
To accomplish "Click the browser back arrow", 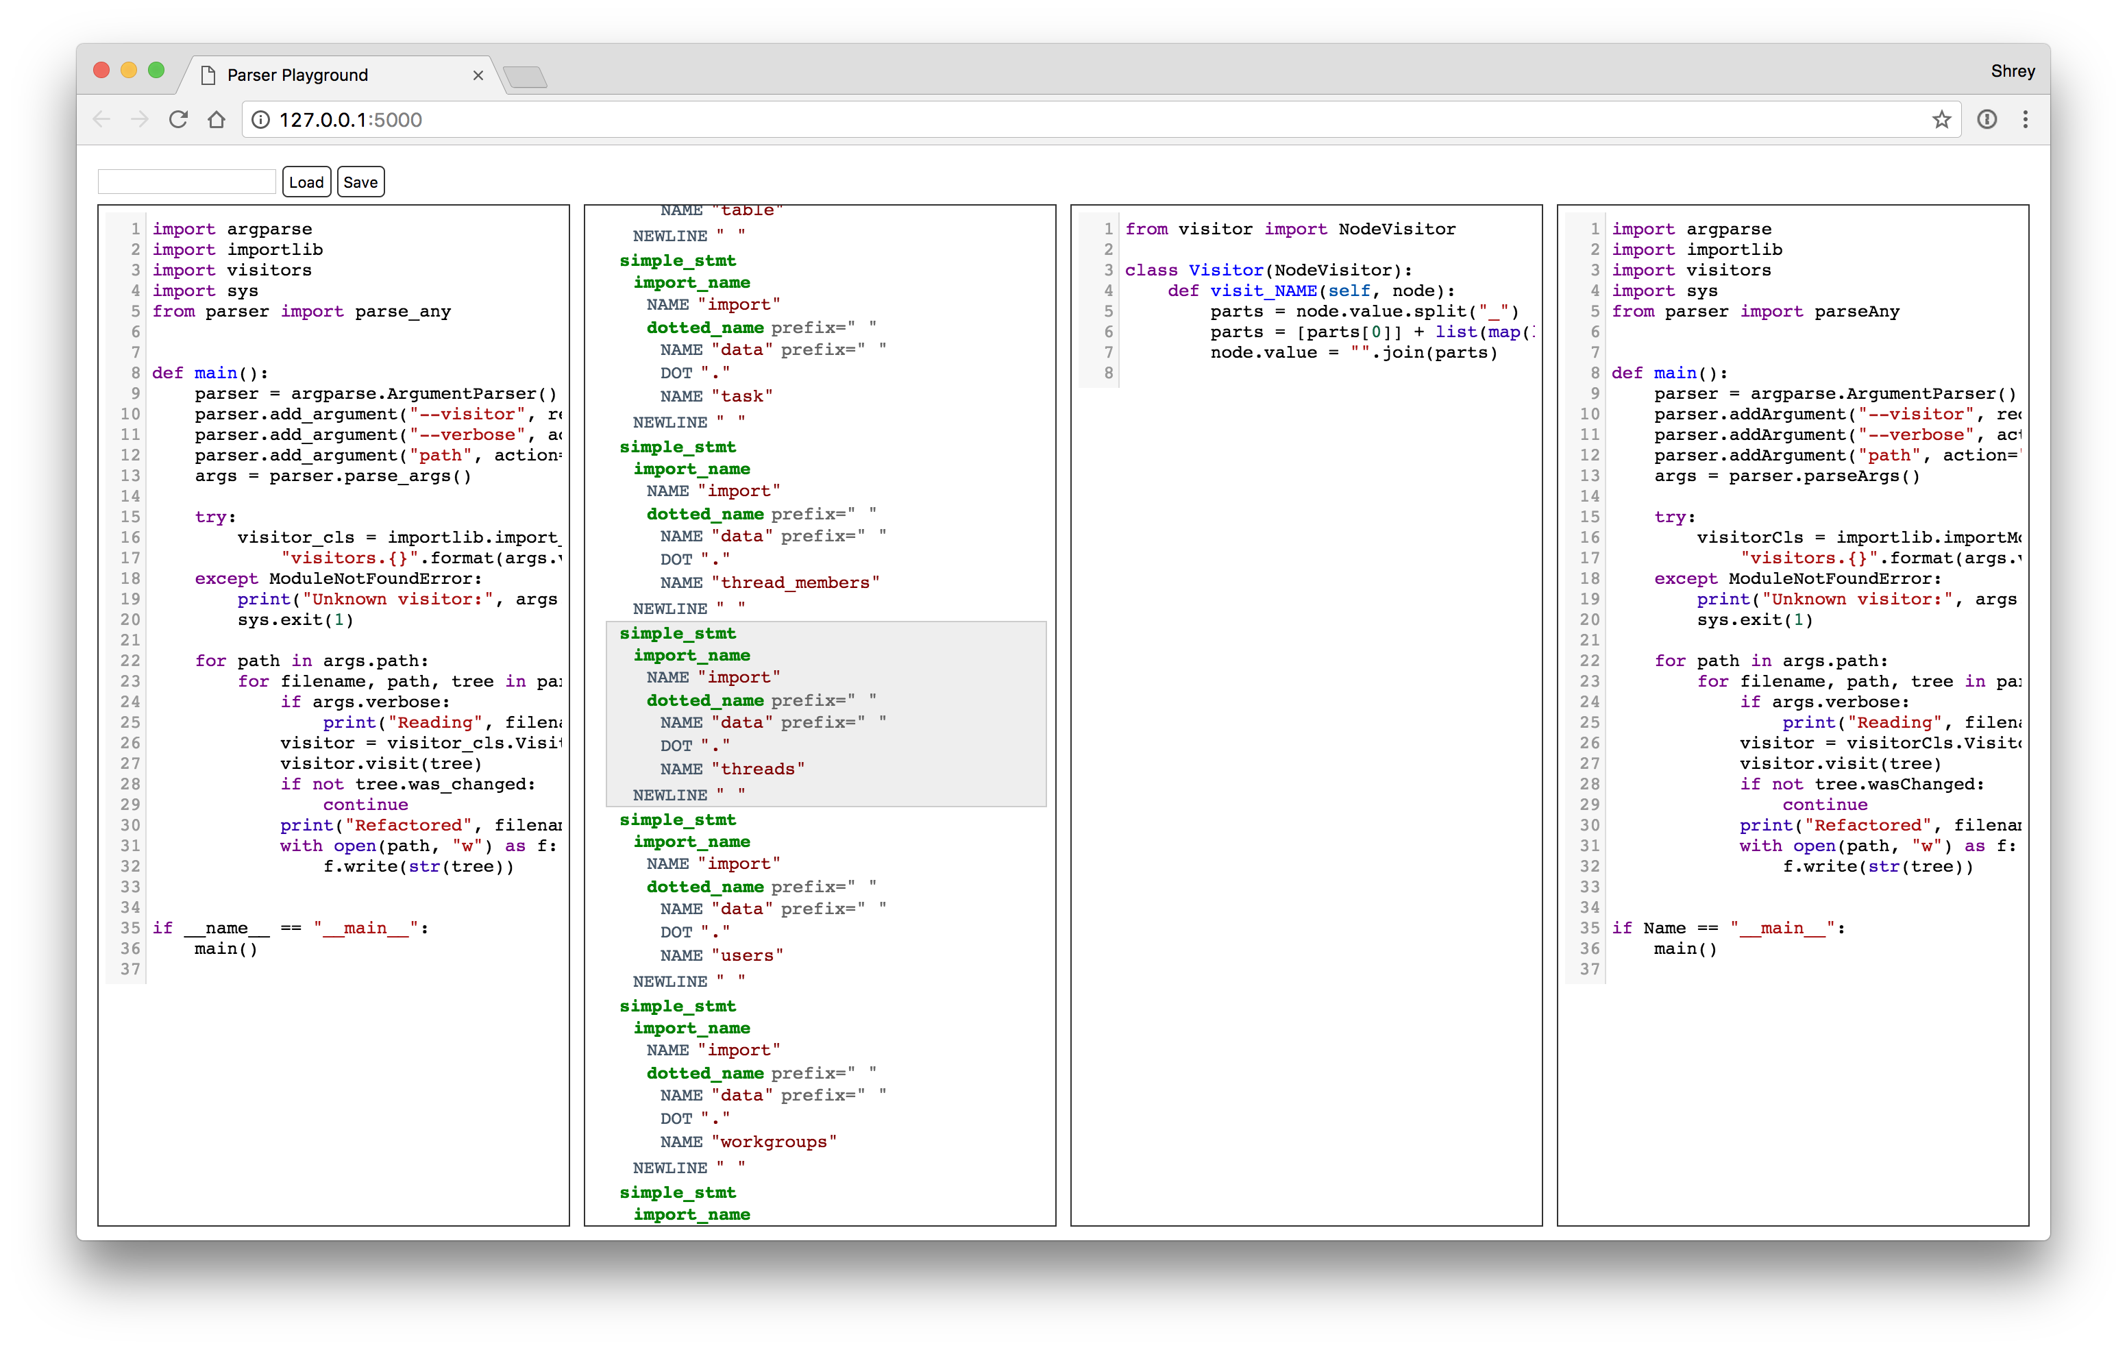I will (x=101, y=119).
